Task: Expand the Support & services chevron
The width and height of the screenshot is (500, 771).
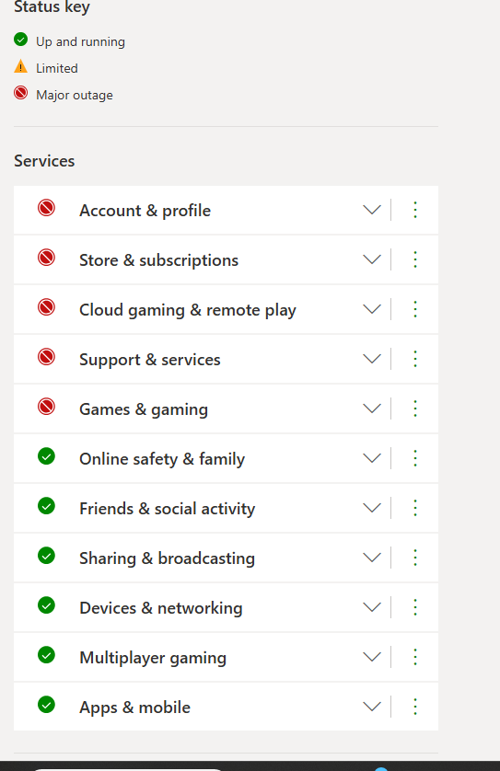Action: pyautogui.click(x=372, y=359)
